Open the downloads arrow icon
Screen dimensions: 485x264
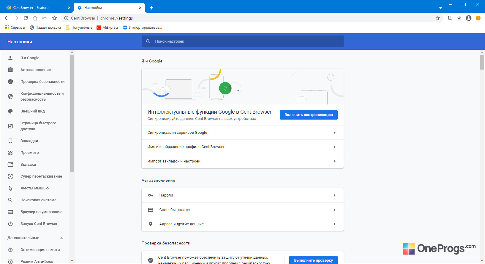coord(459,18)
